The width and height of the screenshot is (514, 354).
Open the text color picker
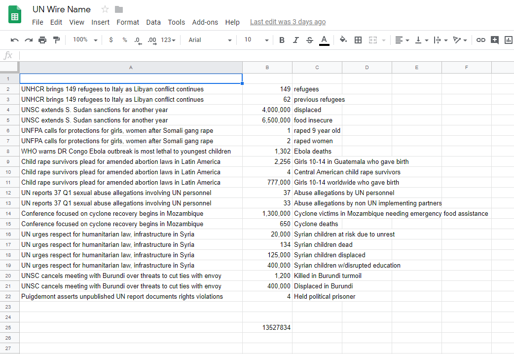click(x=324, y=40)
